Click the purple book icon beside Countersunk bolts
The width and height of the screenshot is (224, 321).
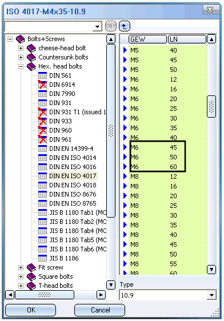pyautogui.click(x=31, y=57)
